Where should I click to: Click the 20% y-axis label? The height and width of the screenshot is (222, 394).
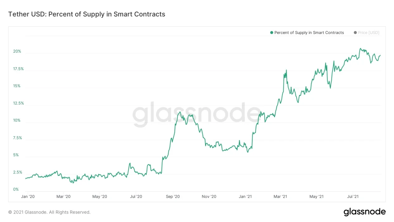click(x=17, y=51)
